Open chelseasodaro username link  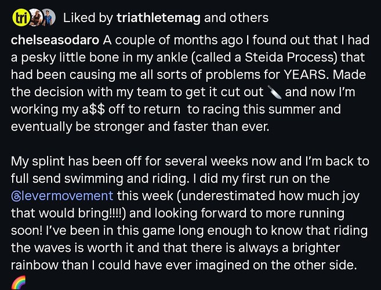tap(55, 40)
